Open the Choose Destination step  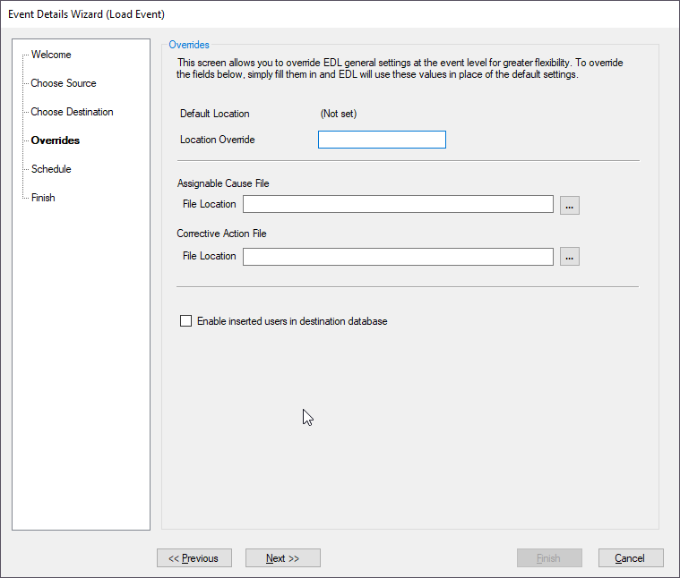[x=72, y=112]
